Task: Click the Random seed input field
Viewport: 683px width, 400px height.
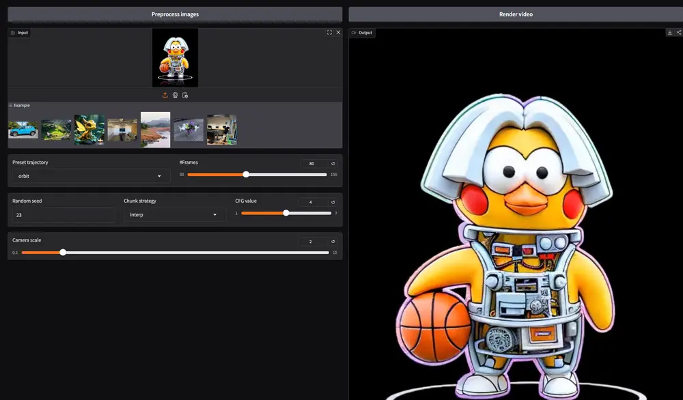Action: coord(64,215)
